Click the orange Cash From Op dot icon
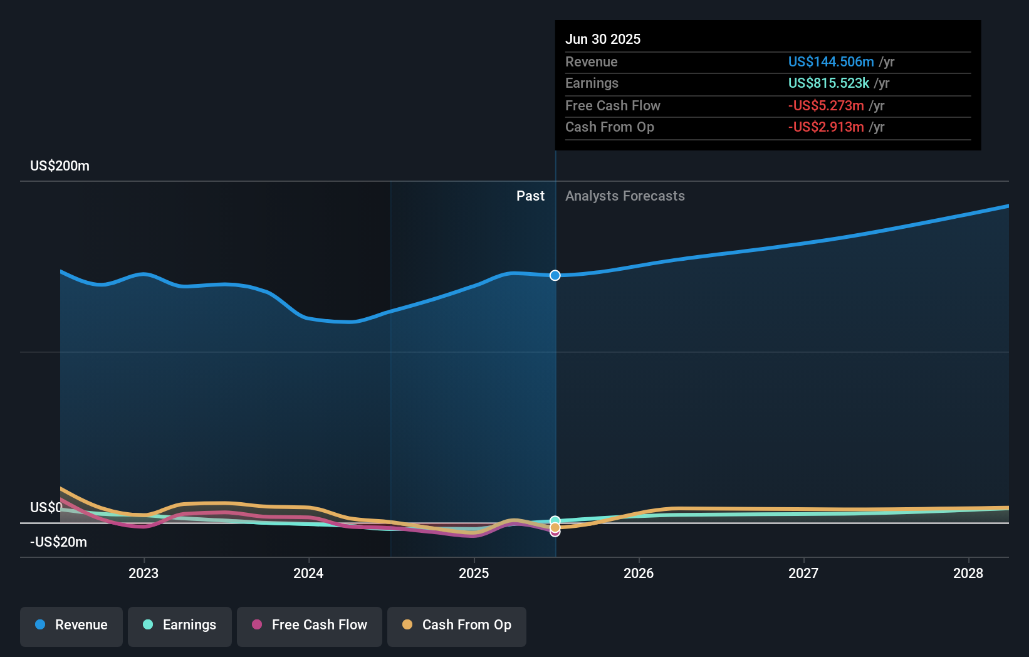Viewport: 1029px width, 657px height. click(x=408, y=625)
